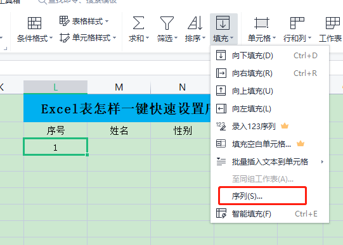Select the cell containing 序号
This screenshot has width=343, height=245.
pos(55,130)
